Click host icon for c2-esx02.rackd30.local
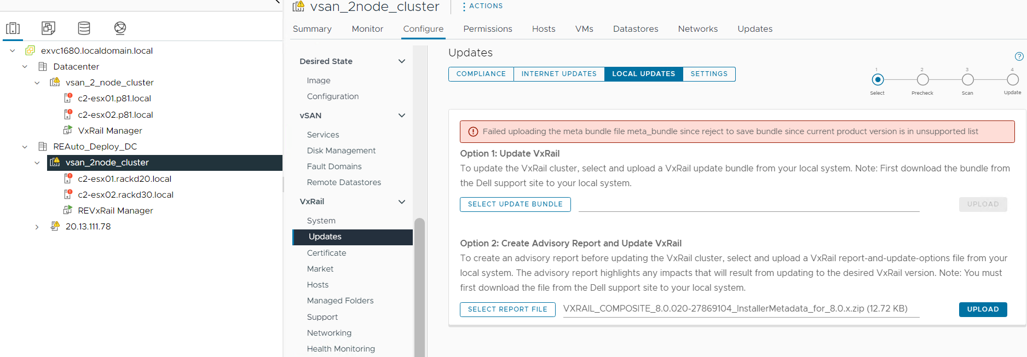The width and height of the screenshot is (1027, 357). point(68,194)
